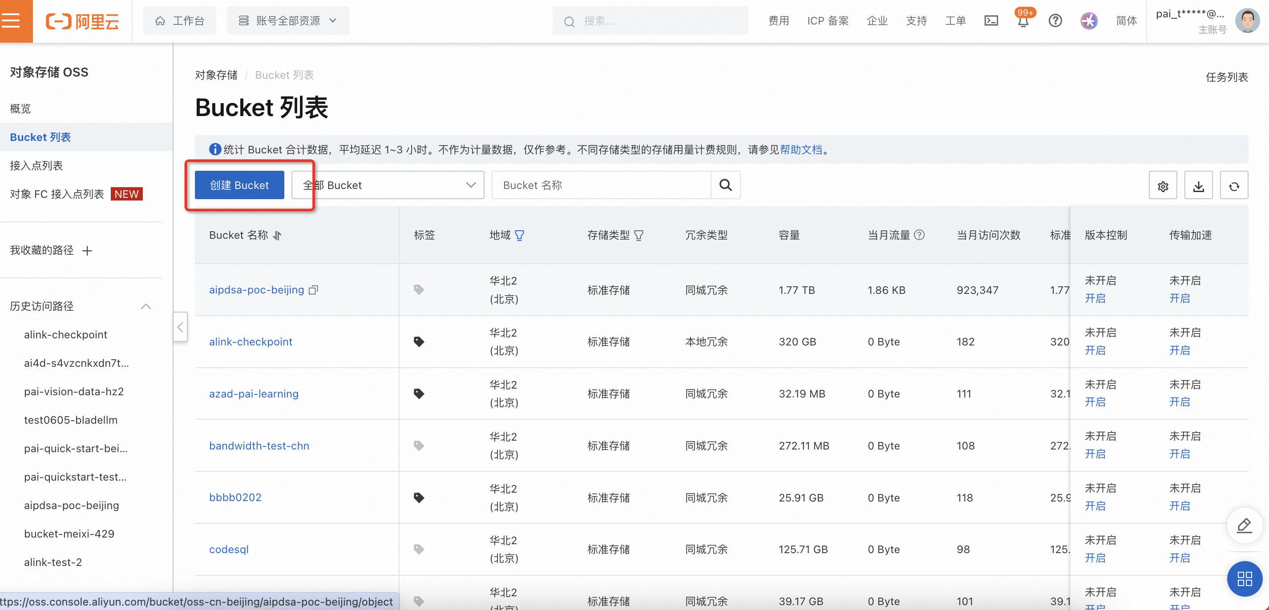Open the notifications bell

[1022, 21]
